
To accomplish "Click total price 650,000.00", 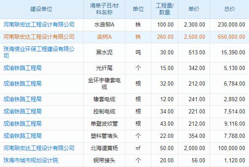I will coord(231,37).
